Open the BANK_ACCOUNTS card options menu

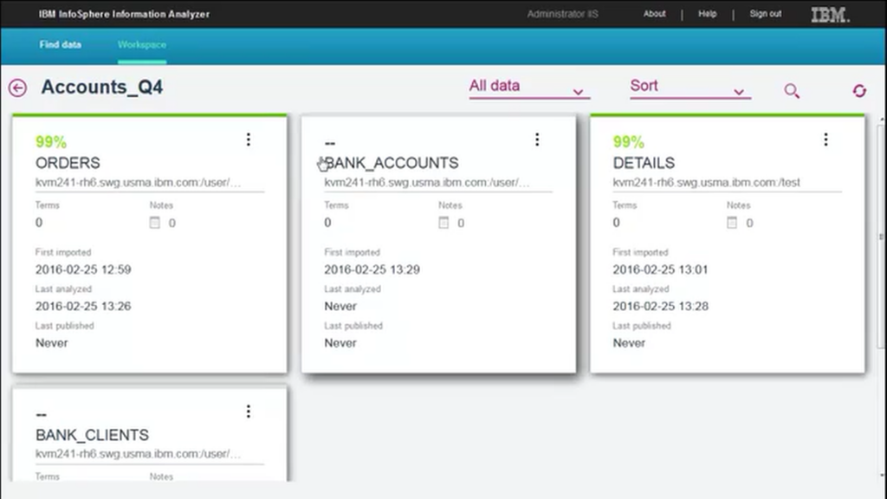point(537,139)
